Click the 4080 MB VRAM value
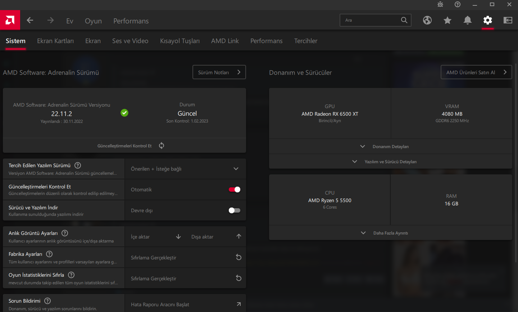Image resolution: width=518 pixels, height=312 pixels. (x=452, y=114)
